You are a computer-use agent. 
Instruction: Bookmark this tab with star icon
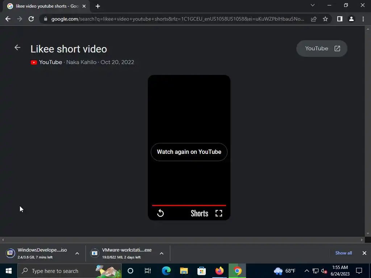coord(325,19)
